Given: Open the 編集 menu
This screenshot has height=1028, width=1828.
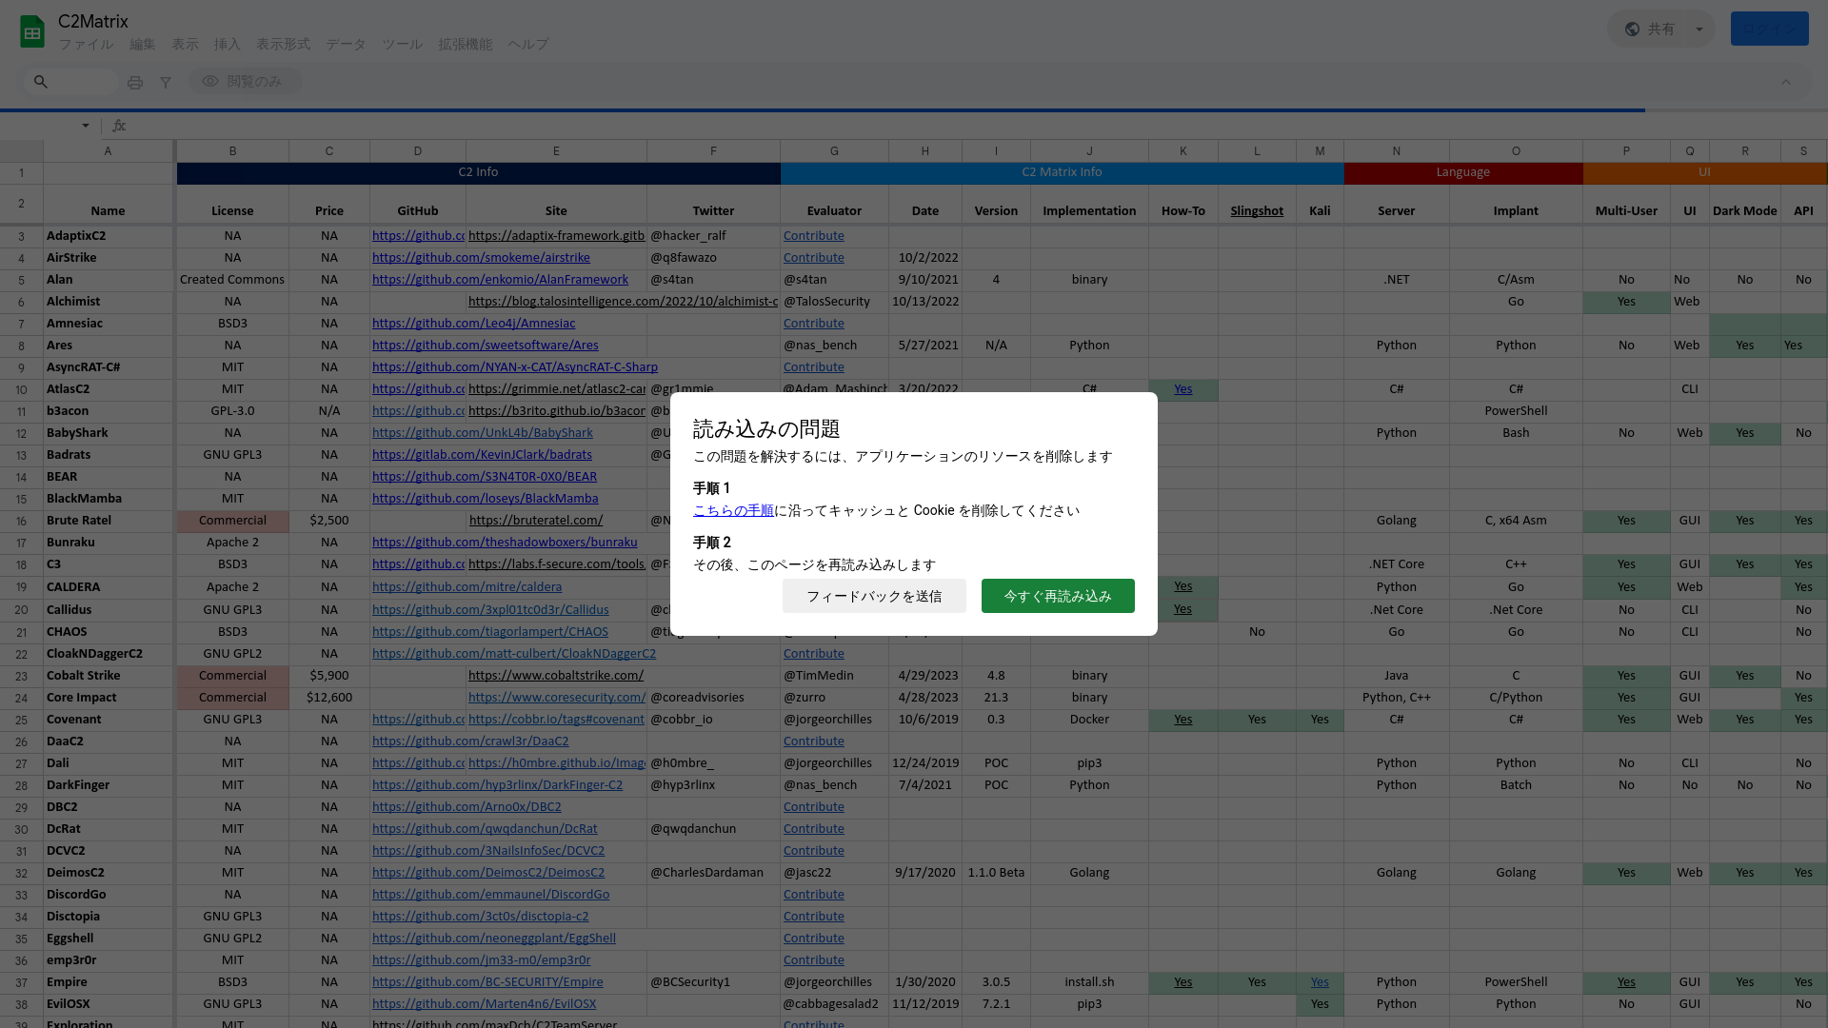Looking at the screenshot, I should click(x=142, y=45).
